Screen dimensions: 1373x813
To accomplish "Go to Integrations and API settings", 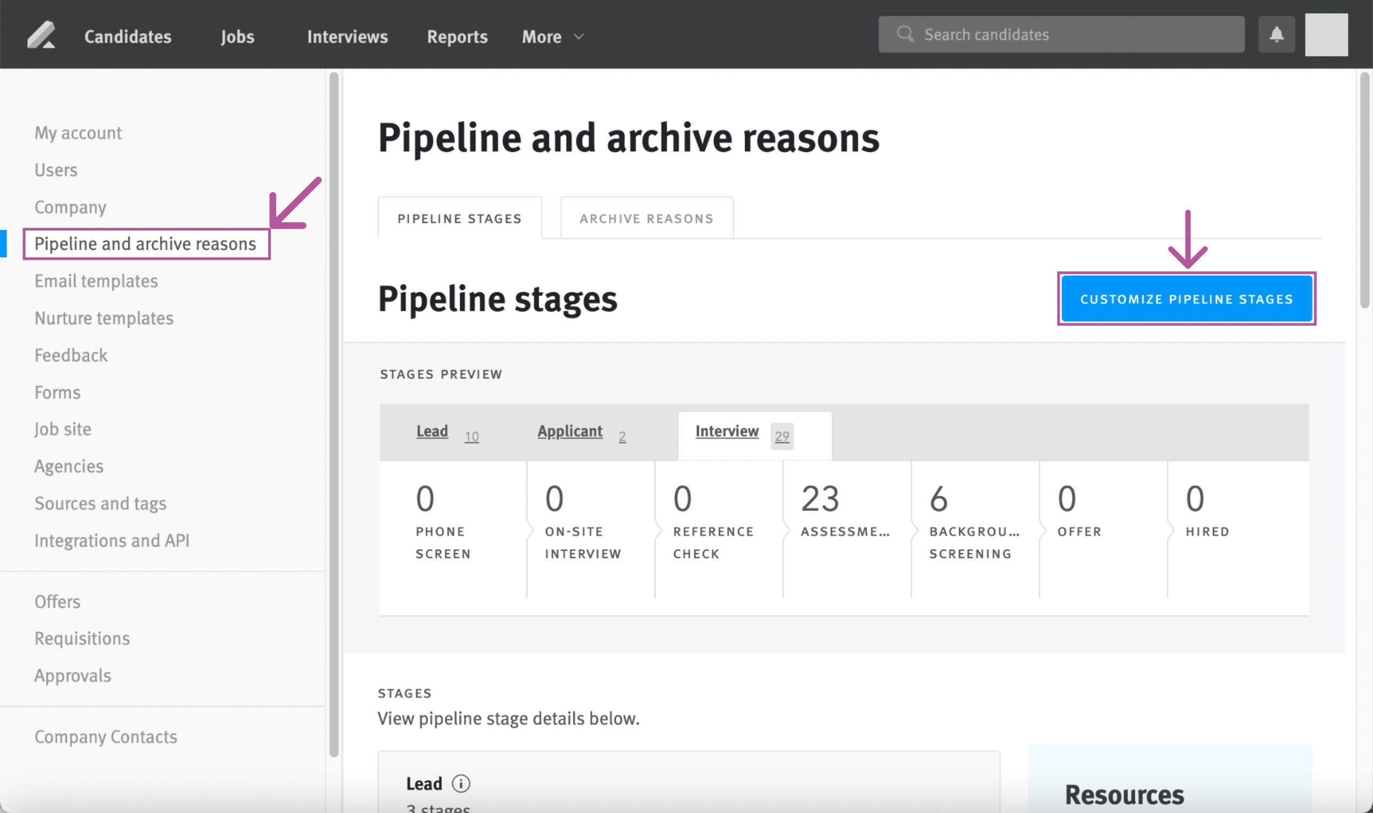I will (x=112, y=541).
